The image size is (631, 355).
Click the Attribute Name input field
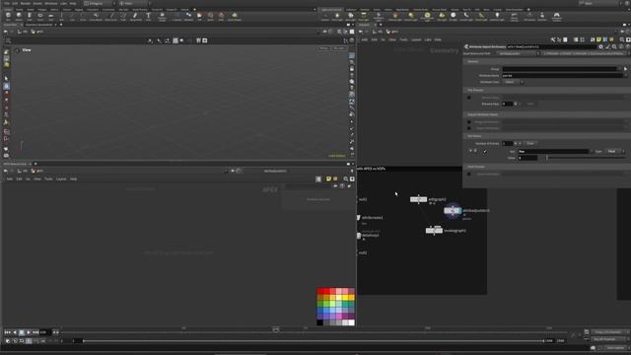pos(562,75)
